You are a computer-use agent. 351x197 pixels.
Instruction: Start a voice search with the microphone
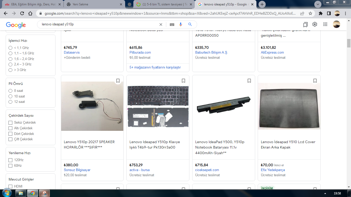[181, 24]
